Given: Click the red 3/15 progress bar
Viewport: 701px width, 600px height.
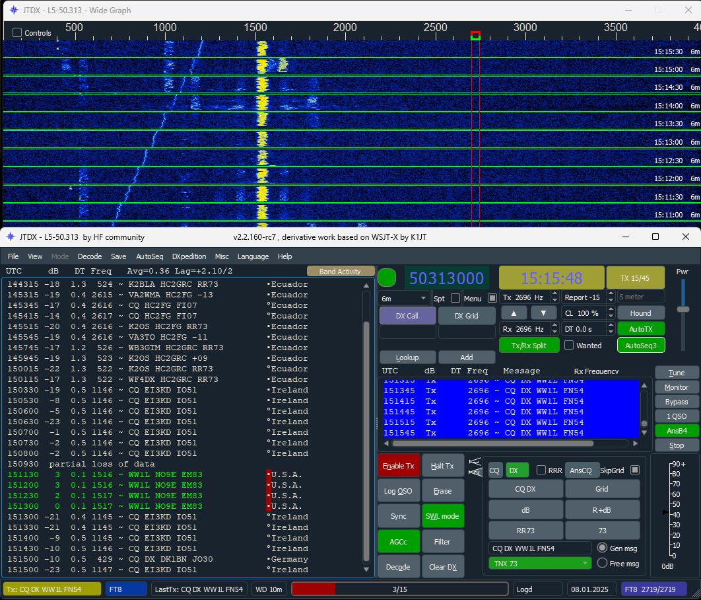Looking at the screenshot, I should click(399, 589).
